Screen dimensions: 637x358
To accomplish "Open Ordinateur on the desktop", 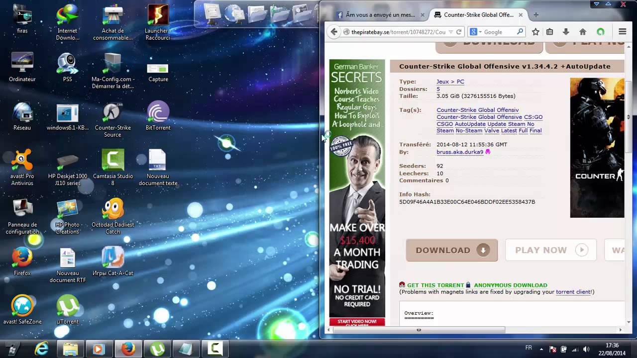I will click(x=22, y=67).
